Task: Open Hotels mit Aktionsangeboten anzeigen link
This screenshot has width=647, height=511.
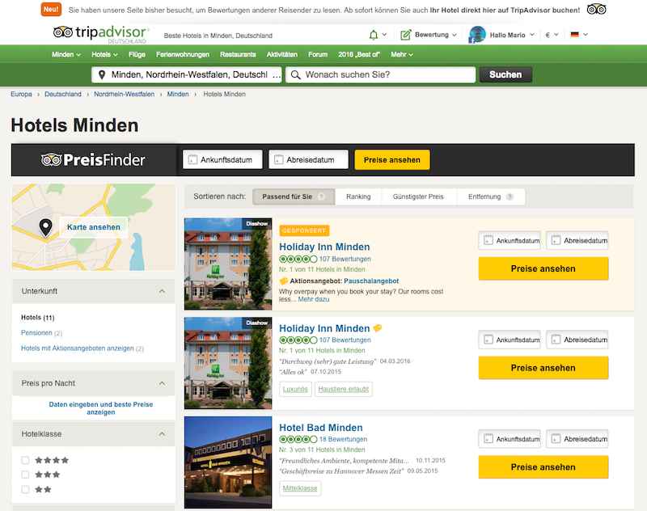Action: click(78, 348)
